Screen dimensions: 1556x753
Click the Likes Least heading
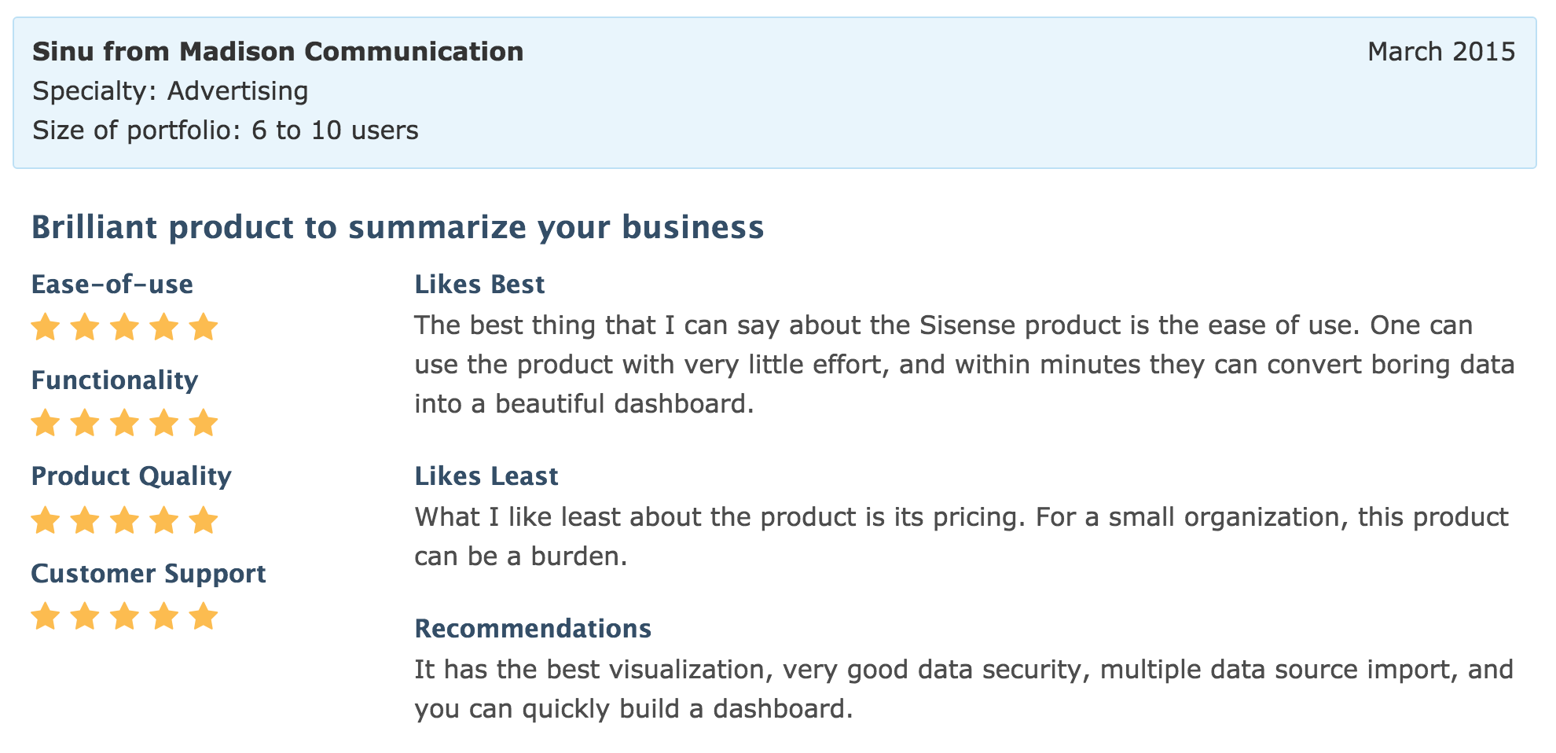tap(486, 476)
